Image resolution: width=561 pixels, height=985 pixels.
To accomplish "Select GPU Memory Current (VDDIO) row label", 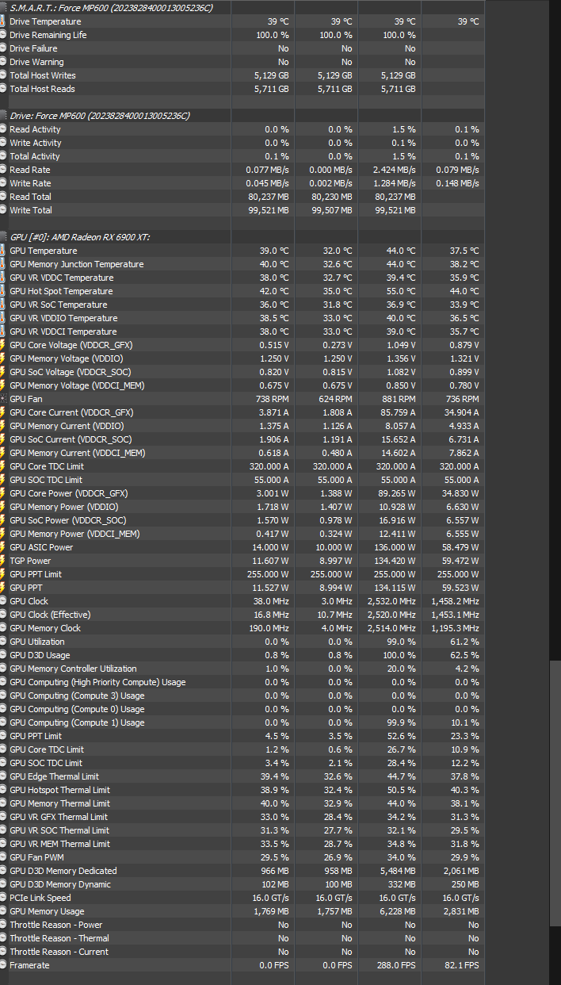I will (x=67, y=426).
